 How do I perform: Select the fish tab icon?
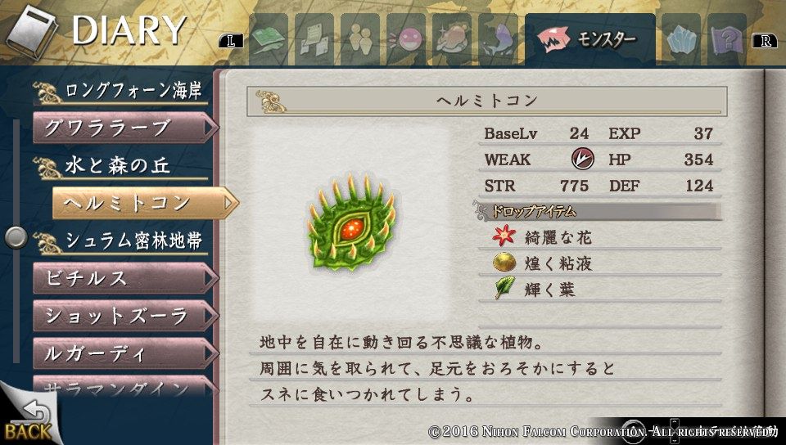point(498,39)
